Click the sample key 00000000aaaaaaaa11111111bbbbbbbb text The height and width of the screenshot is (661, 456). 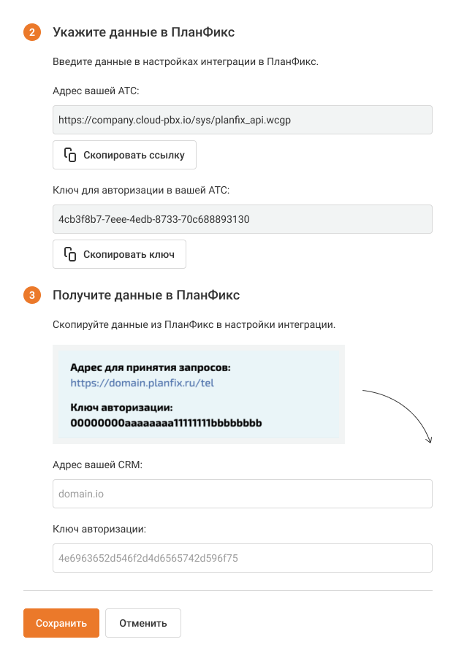[x=166, y=423]
